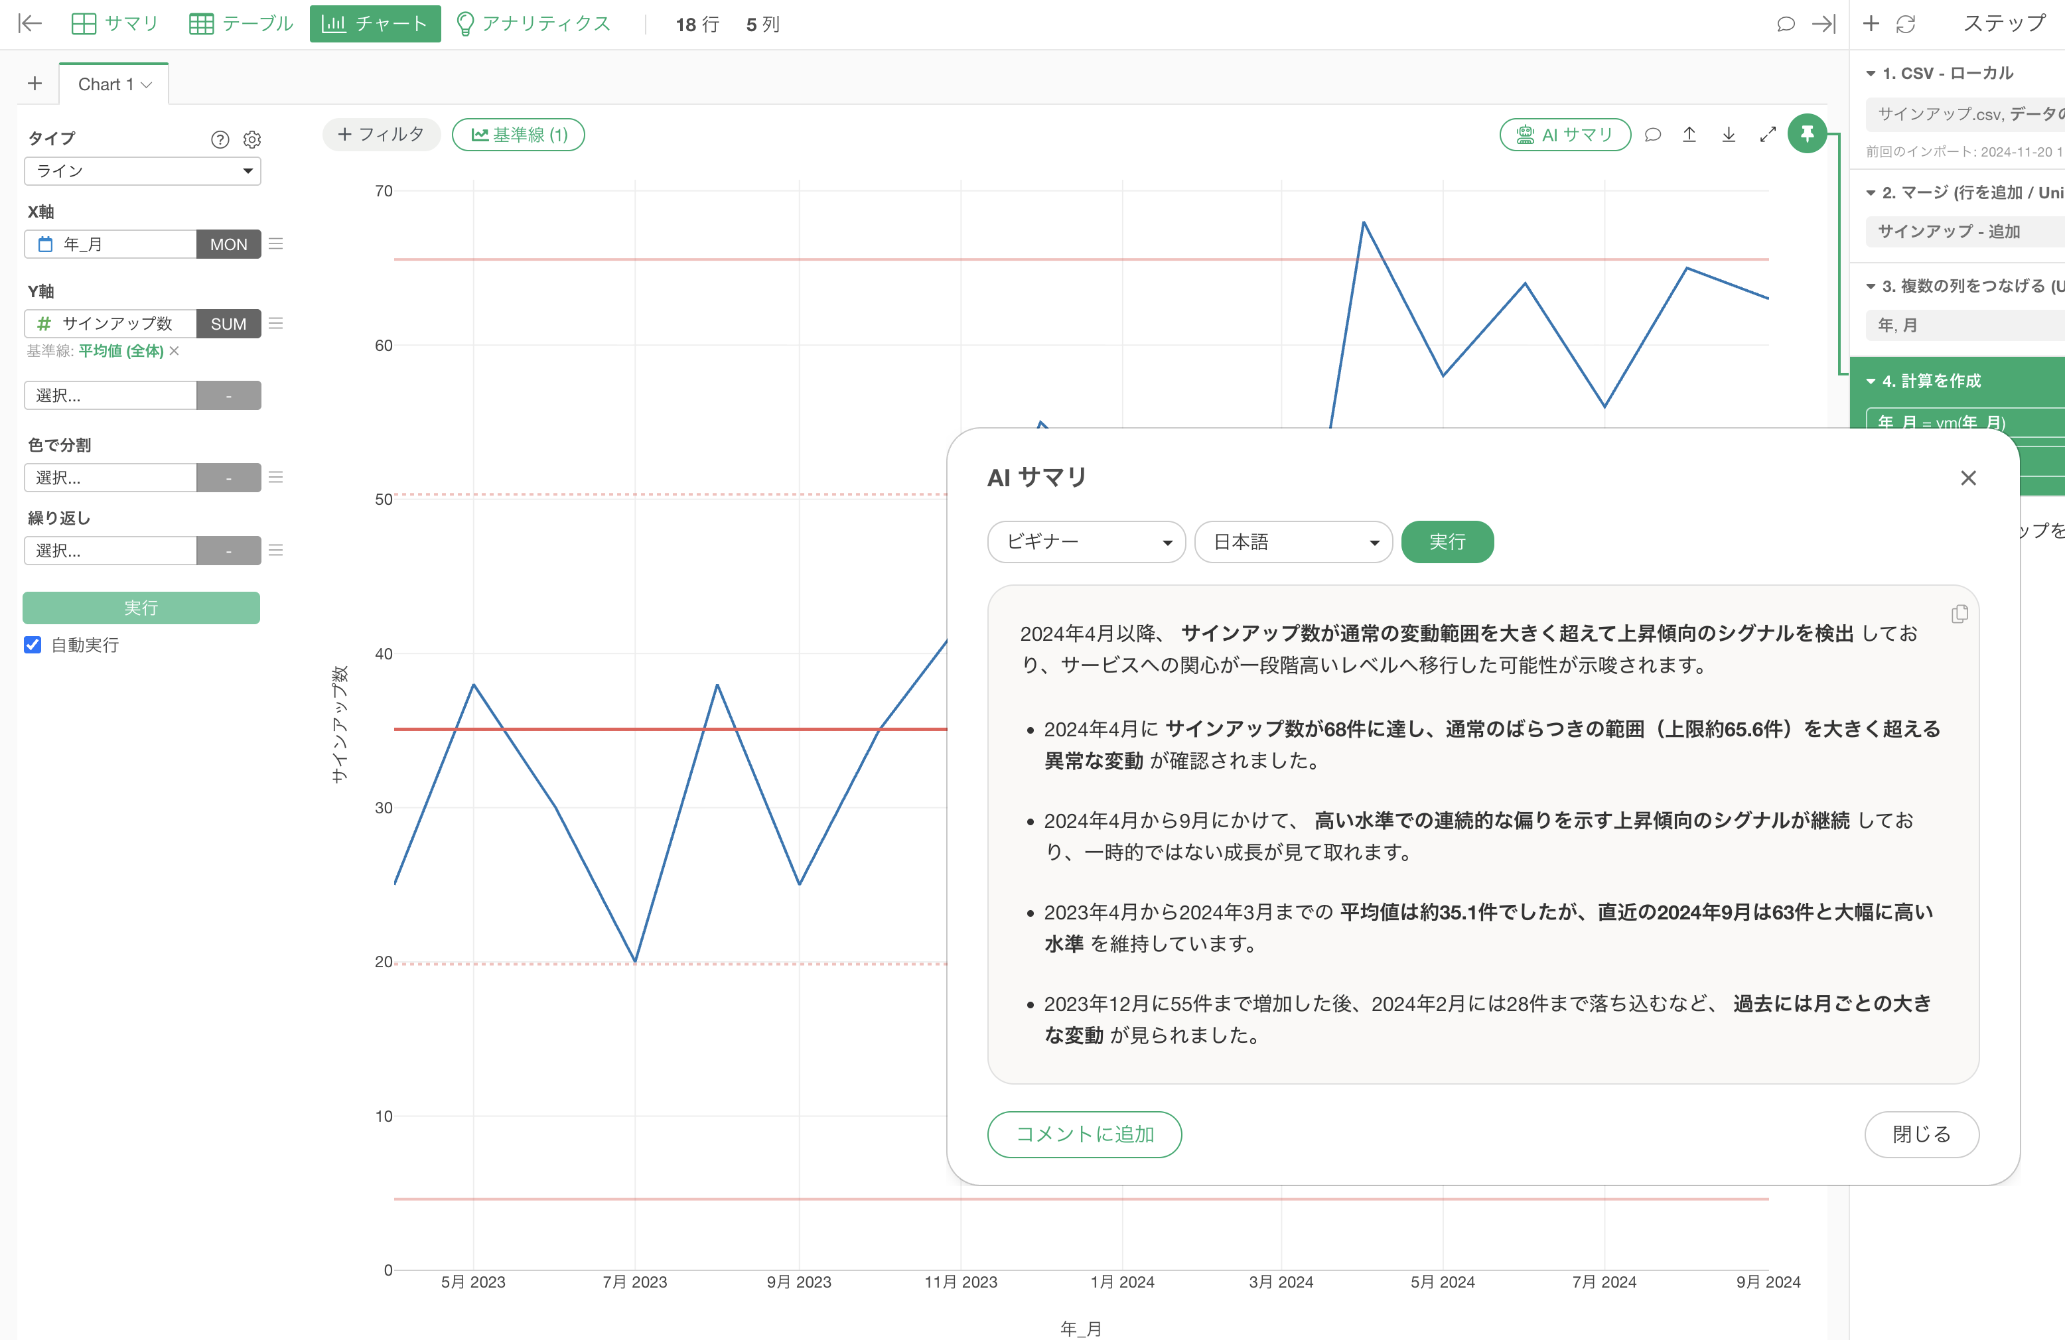Toggle the 自動実行 checkbox
The height and width of the screenshot is (1340, 2065).
click(33, 644)
